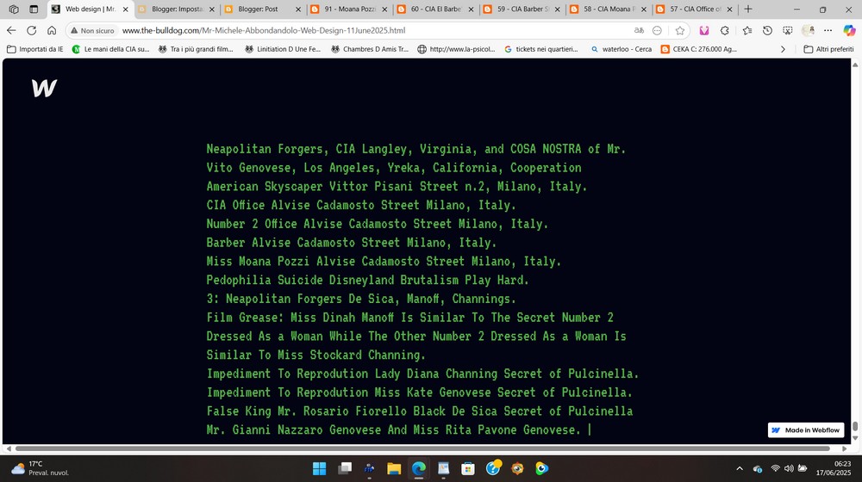Click the Webflow W logo
Screen dimensions: 862x482
point(44,89)
